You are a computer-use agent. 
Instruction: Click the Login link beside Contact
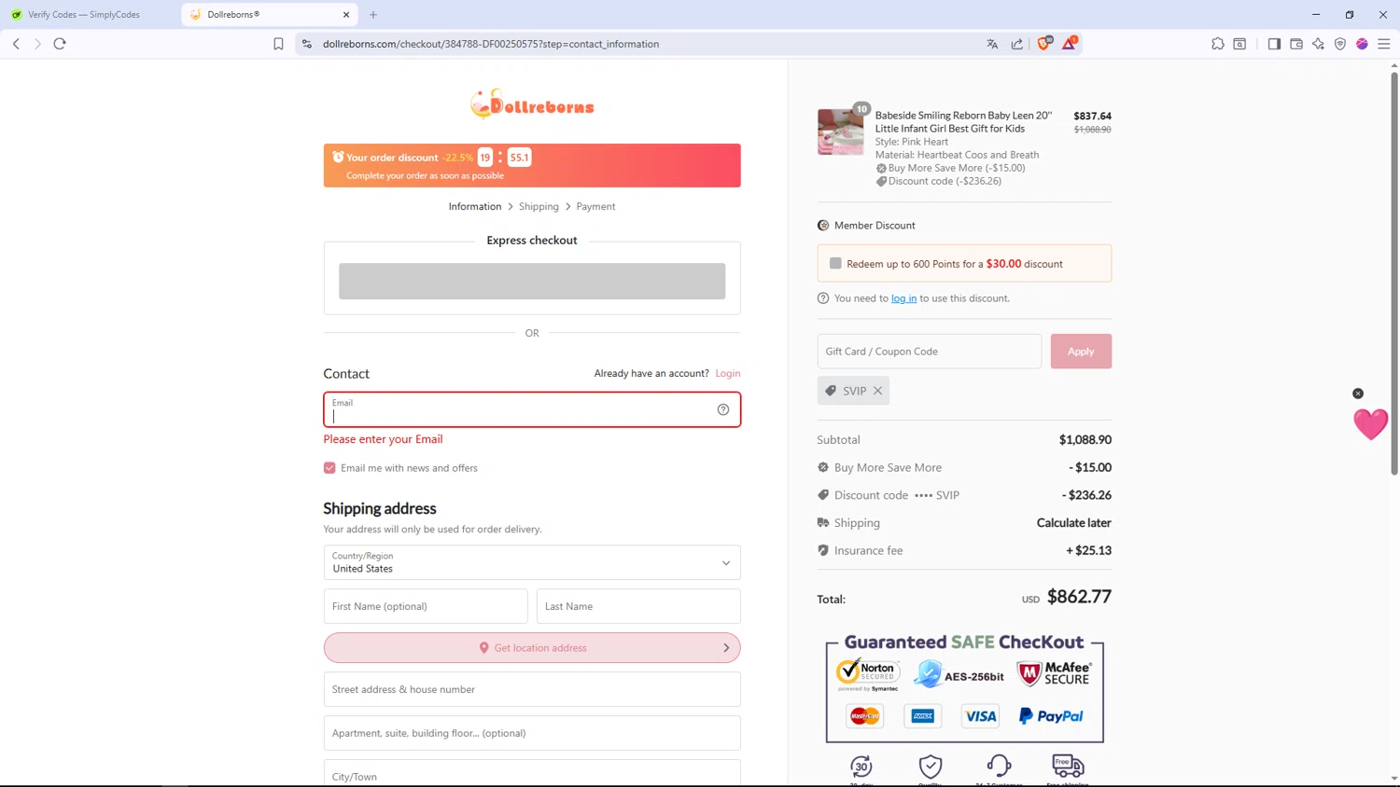728,373
